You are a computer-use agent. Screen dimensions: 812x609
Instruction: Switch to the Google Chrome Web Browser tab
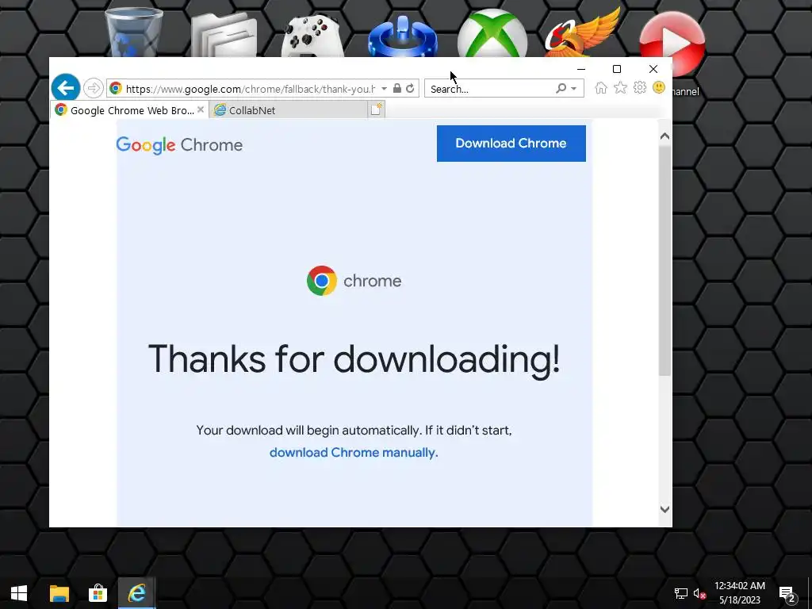[x=129, y=109]
